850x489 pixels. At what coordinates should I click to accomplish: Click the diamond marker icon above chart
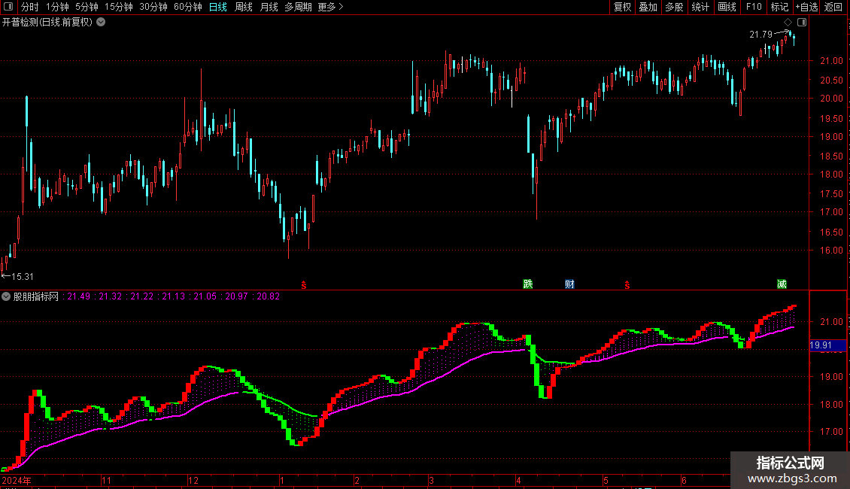(x=788, y=23)
